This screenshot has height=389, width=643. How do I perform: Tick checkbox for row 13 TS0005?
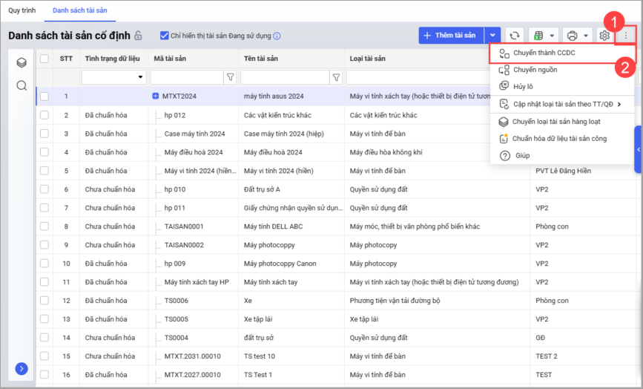(44, 319)
